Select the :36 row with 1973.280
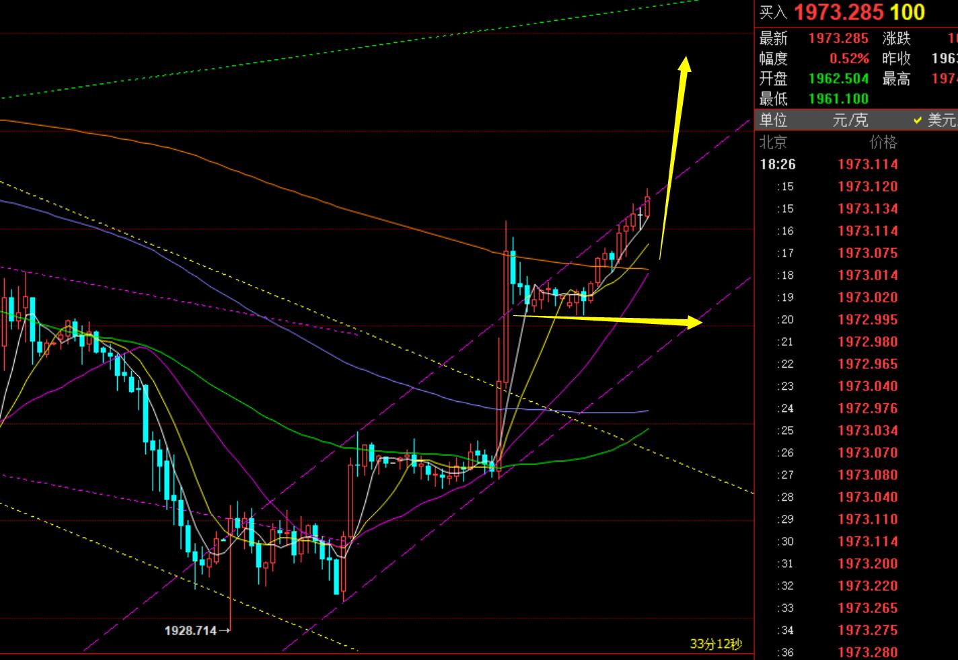Image resolution: width=958 pixels, height=660 pixels. (x=856, y=651)
